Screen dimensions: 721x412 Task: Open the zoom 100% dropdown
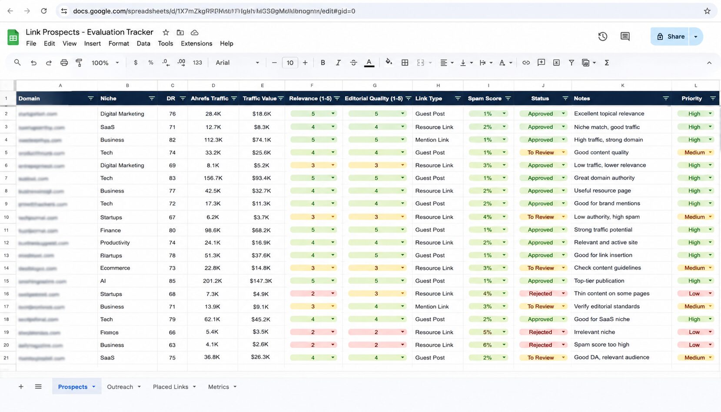pos(105,63)
